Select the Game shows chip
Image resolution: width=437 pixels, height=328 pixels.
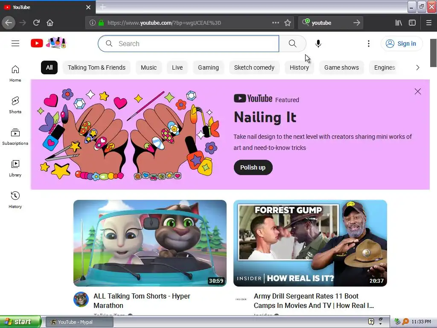coord(341,67)
